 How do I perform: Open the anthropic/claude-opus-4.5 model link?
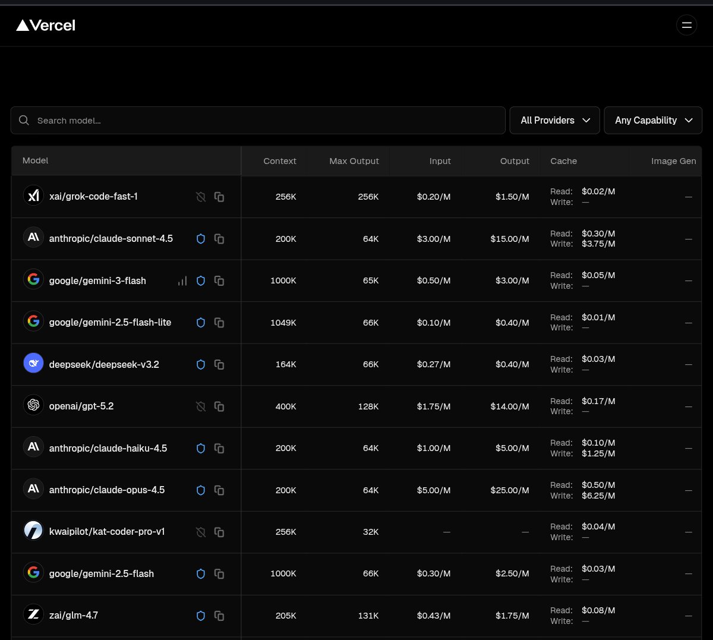(107, 490)
